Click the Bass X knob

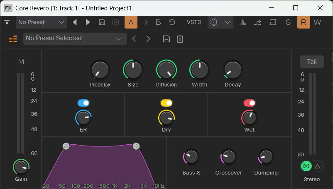[191, 157]
